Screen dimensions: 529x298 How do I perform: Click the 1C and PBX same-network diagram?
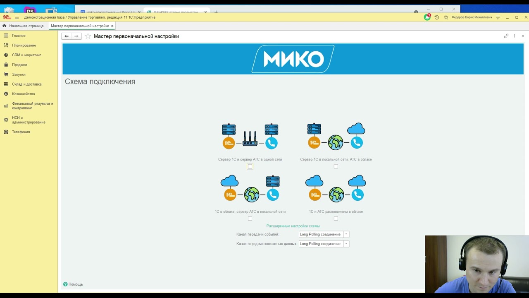click(250, 136)
